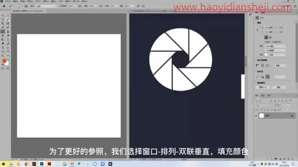The width and height of the screenshot is (298, 167).
Task: Collapse the Canvas section in Properties
Action: tap(256, 23)
